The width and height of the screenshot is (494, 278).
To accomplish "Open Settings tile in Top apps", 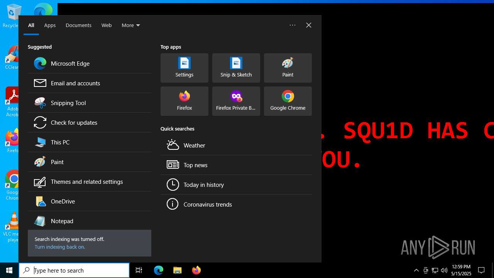I will point(184,68).
